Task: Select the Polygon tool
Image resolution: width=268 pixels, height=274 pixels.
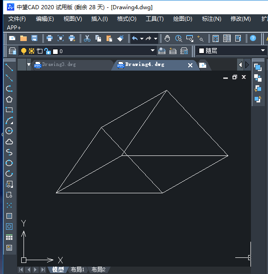Action: (9, 99)
